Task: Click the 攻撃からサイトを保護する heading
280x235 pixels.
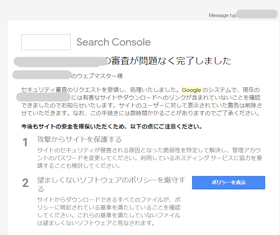Action: coord(79,139)
